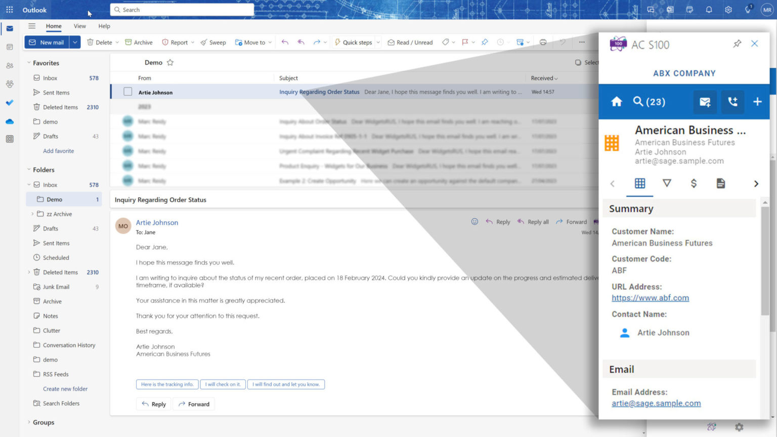777x437 pixels.
Task: Open the AC S100 funnel filter tab
Action: [667, 183]
